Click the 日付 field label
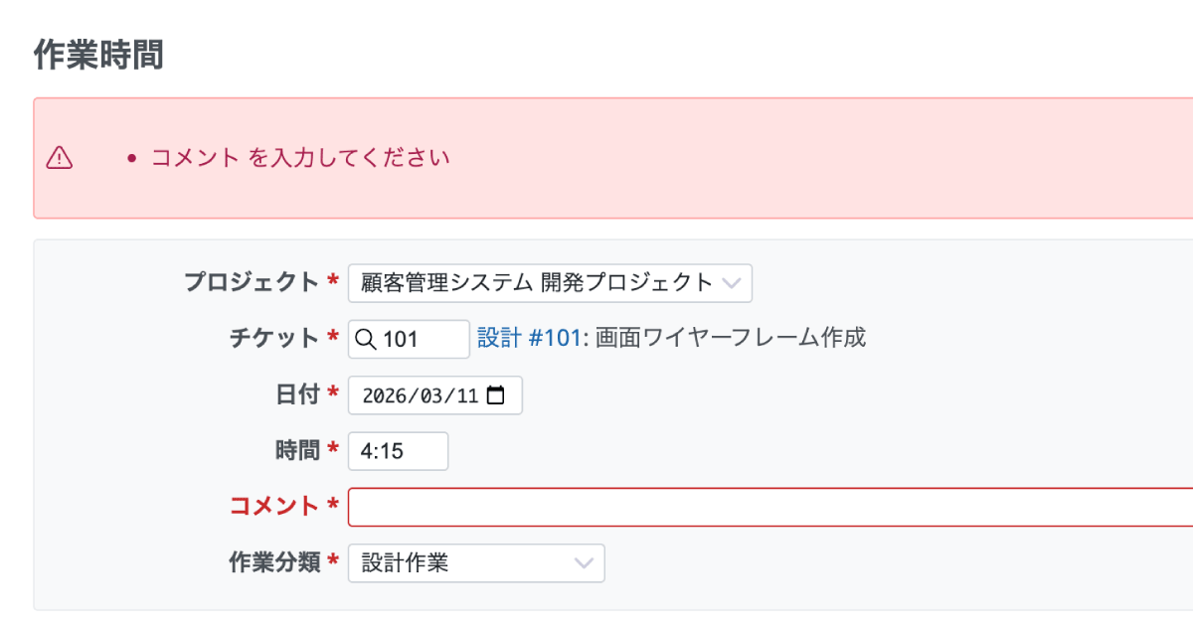The width and height of the screenshot is (1193, 626). [296, 394]
